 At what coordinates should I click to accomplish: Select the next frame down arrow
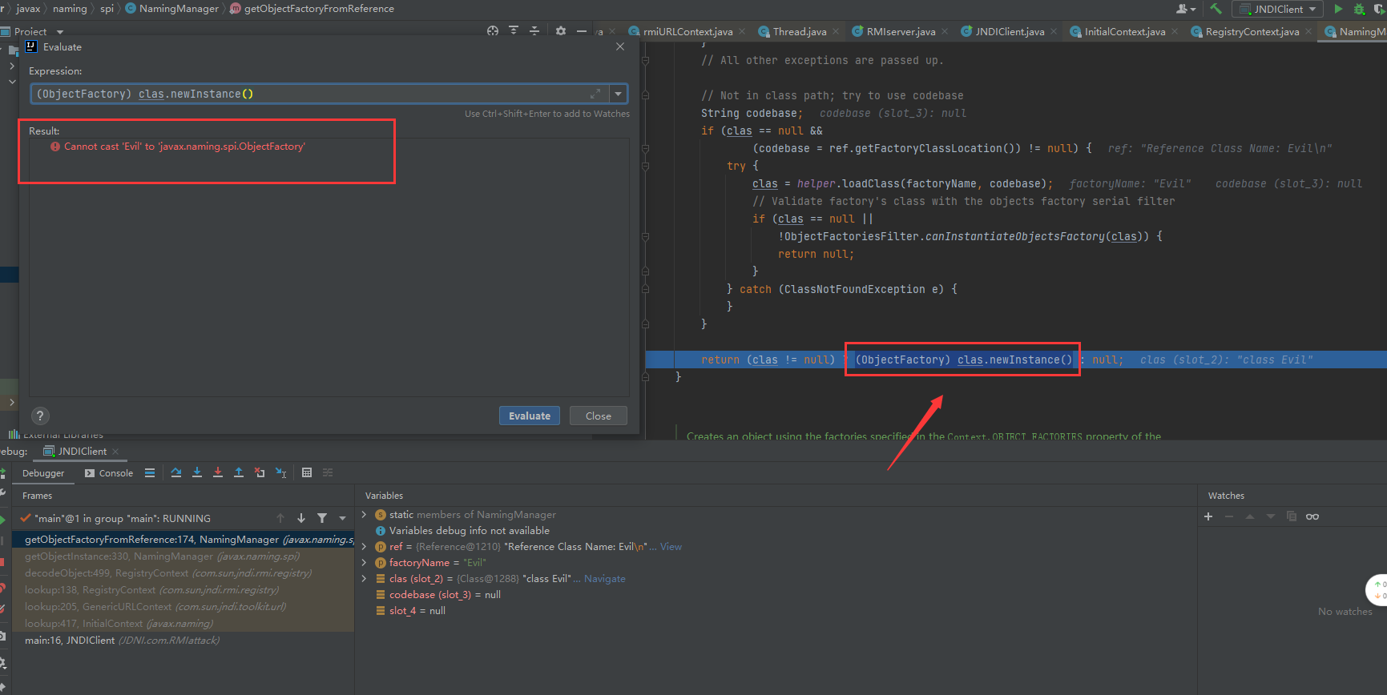[301, 518]
